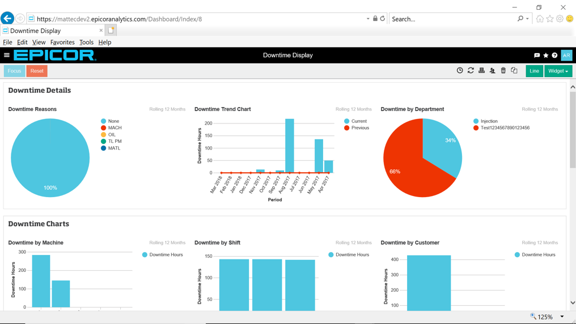Image resolution: width=576 pixels, height=324 pixels.
Task: Reload page using address bar refresh
Action: pyautogui.click(x=383, y=18)
